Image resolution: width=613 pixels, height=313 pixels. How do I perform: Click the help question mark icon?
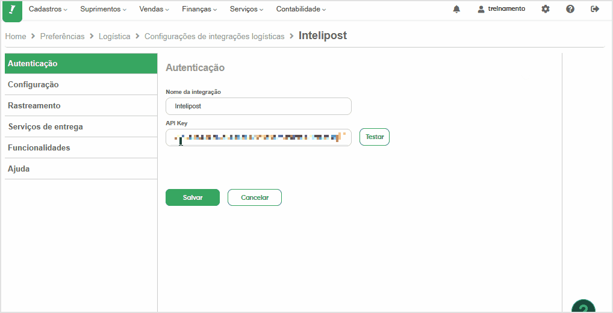click(x=570, y=9)
